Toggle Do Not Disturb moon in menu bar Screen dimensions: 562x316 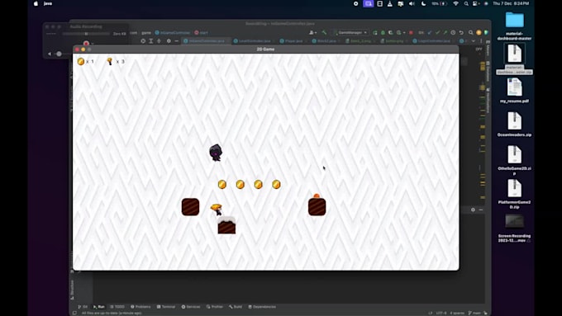tap(423, 3)
